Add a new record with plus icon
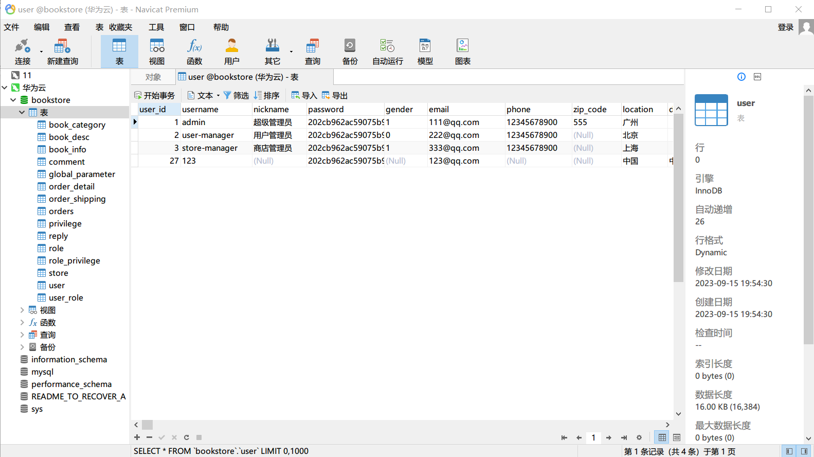814x457 pixels. 137,437
